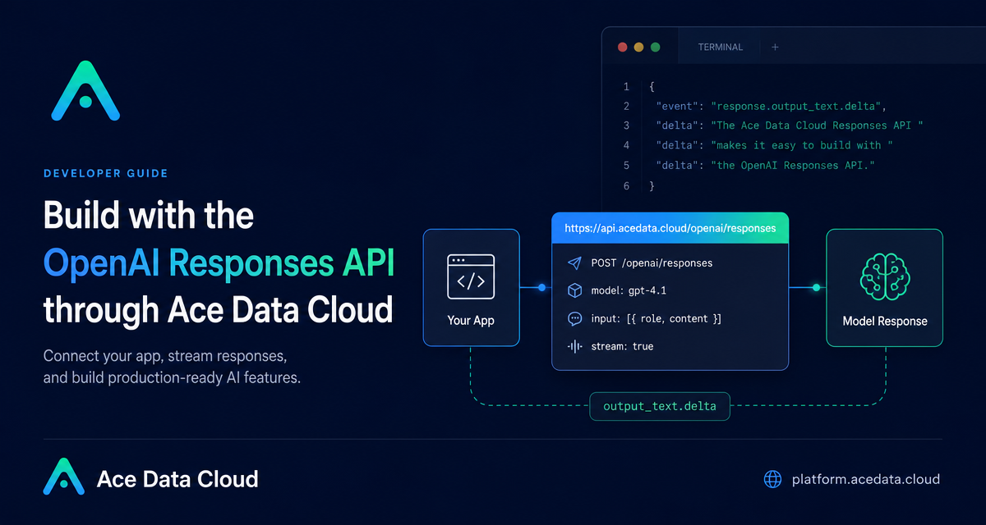This screenshot has height=525, width=986.
Task: Click the Model Response label
Action: 885,321
